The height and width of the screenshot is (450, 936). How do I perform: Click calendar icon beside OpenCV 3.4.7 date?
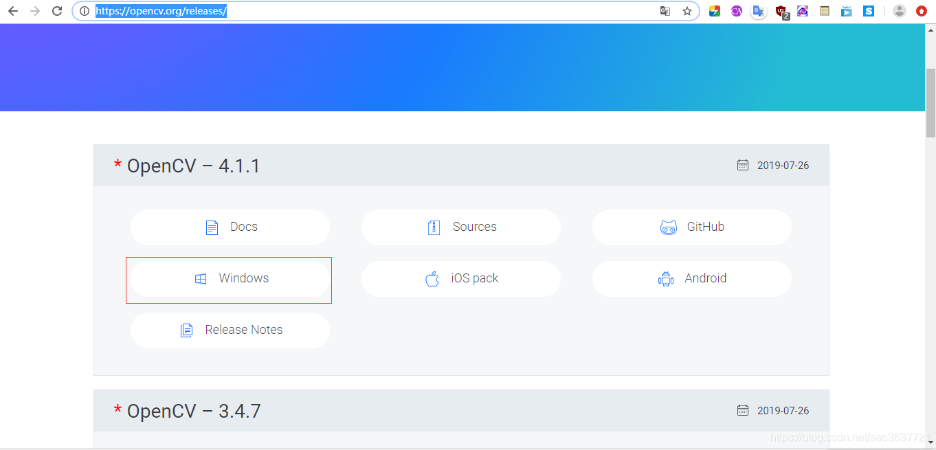click(743, 410)
